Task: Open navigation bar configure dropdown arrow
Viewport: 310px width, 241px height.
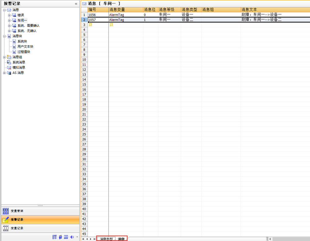Action: tap(77, 237)
